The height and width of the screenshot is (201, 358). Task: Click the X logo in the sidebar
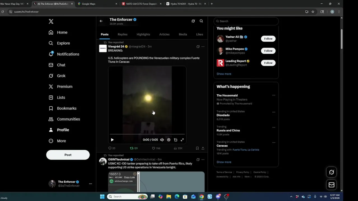[x=51, y=21]
